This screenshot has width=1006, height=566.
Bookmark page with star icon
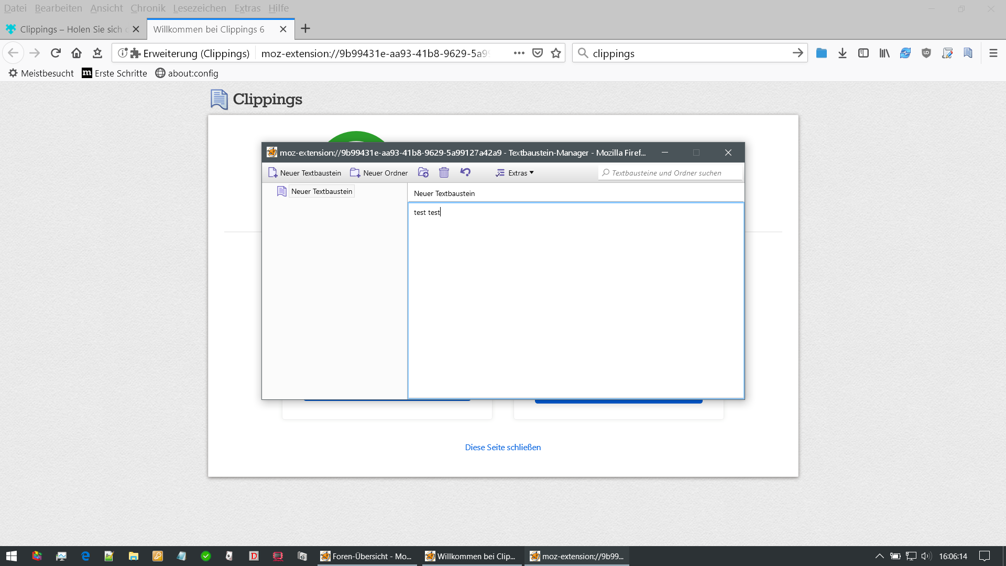[x=556, y=53]
